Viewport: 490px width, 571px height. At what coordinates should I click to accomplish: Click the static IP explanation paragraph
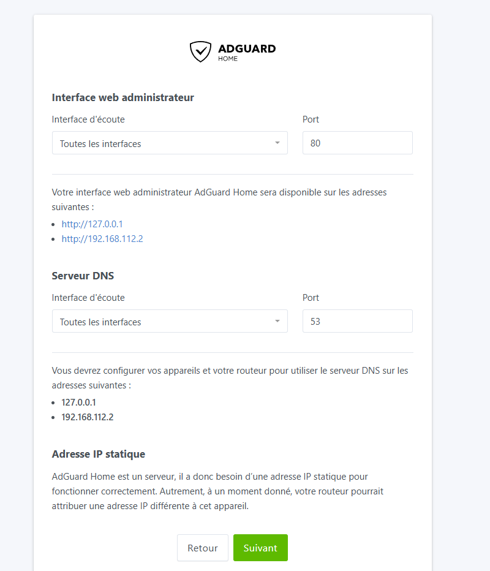coord(217,491)
